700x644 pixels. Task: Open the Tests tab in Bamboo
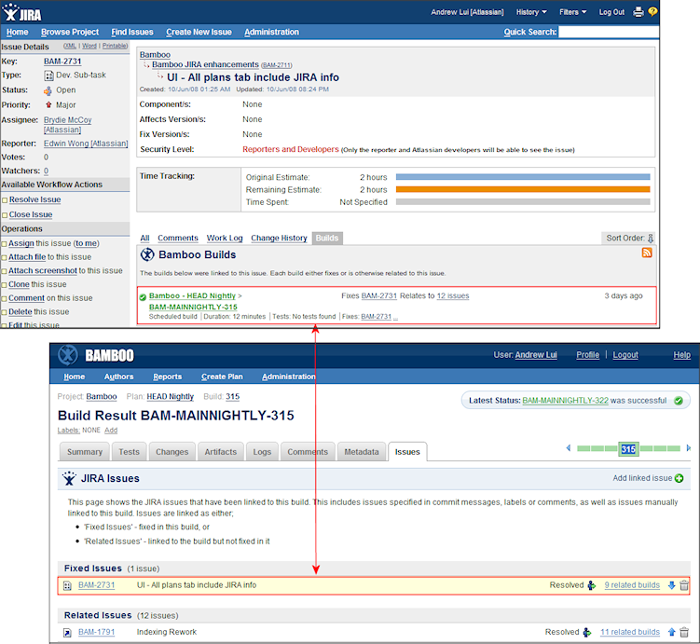click(x=129, y=452)
